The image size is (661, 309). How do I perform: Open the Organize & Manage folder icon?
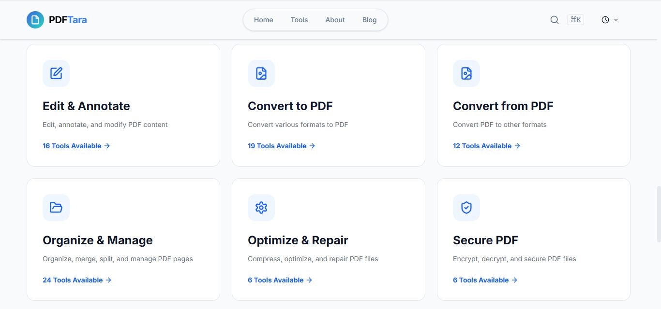56,207
